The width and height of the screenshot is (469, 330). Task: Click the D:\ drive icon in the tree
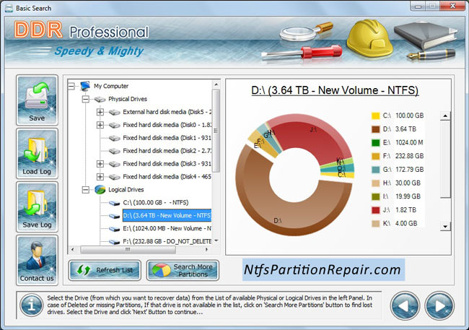[114, 216]
